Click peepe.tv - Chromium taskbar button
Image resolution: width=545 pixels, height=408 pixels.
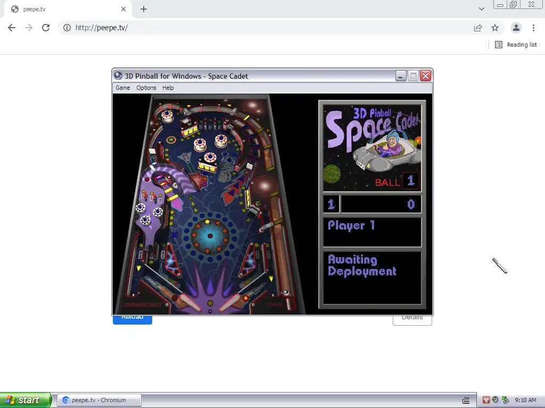(x=99, y=400)
